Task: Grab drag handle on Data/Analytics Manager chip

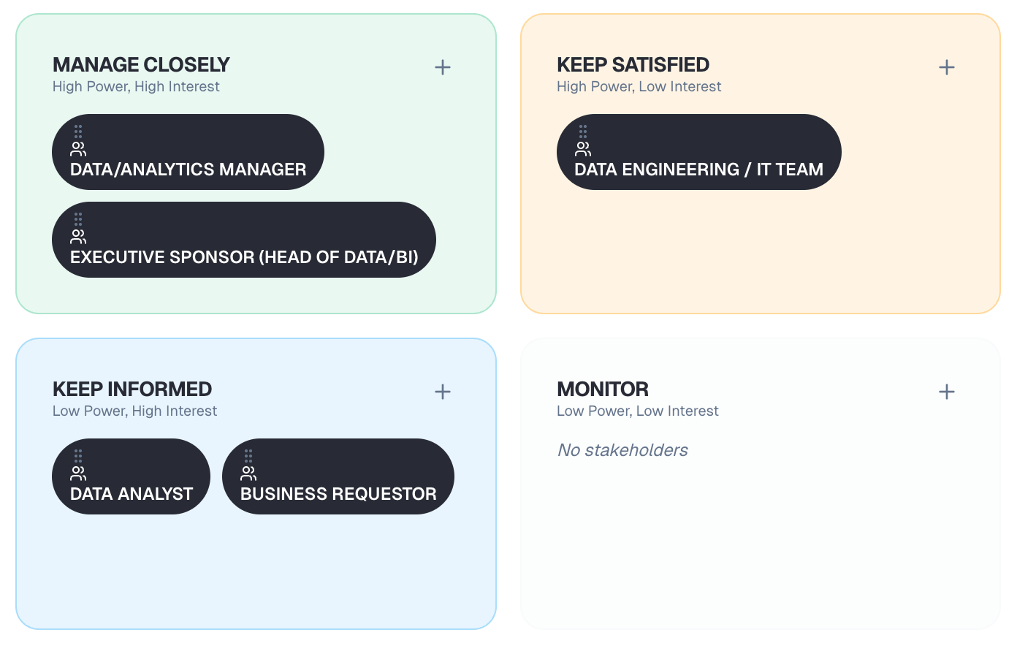Action: pos(78,132)
